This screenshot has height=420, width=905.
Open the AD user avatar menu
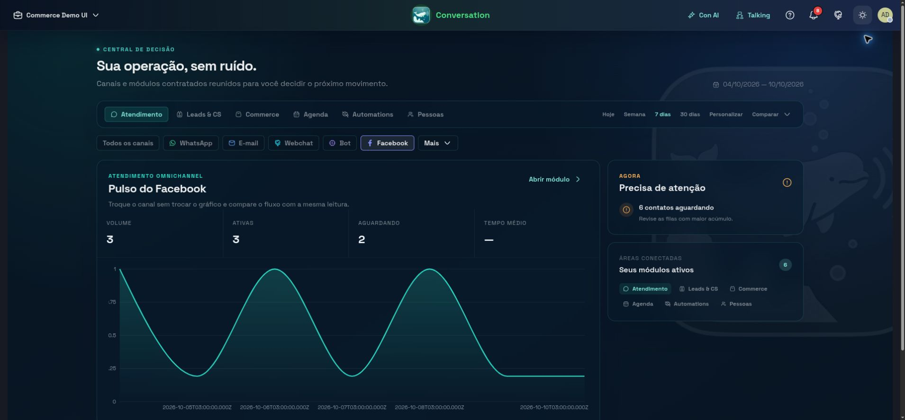pyautogui.click(x=885, y=15)
